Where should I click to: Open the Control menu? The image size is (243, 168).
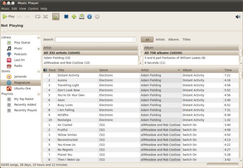(x=33, y=9)
